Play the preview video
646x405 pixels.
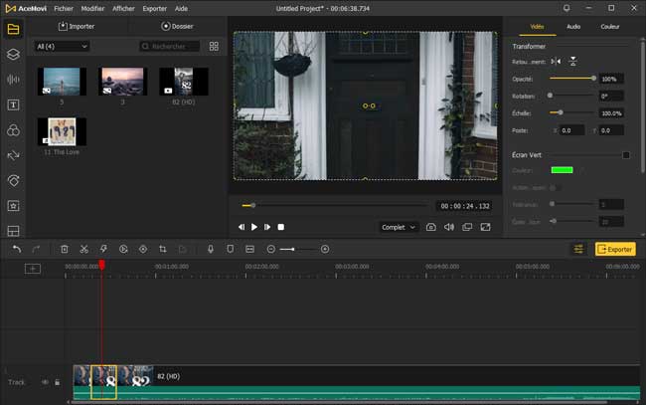[x=254, y=227]
